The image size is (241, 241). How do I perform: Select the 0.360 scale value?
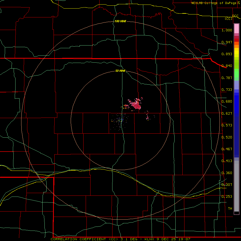coord(227,173)
